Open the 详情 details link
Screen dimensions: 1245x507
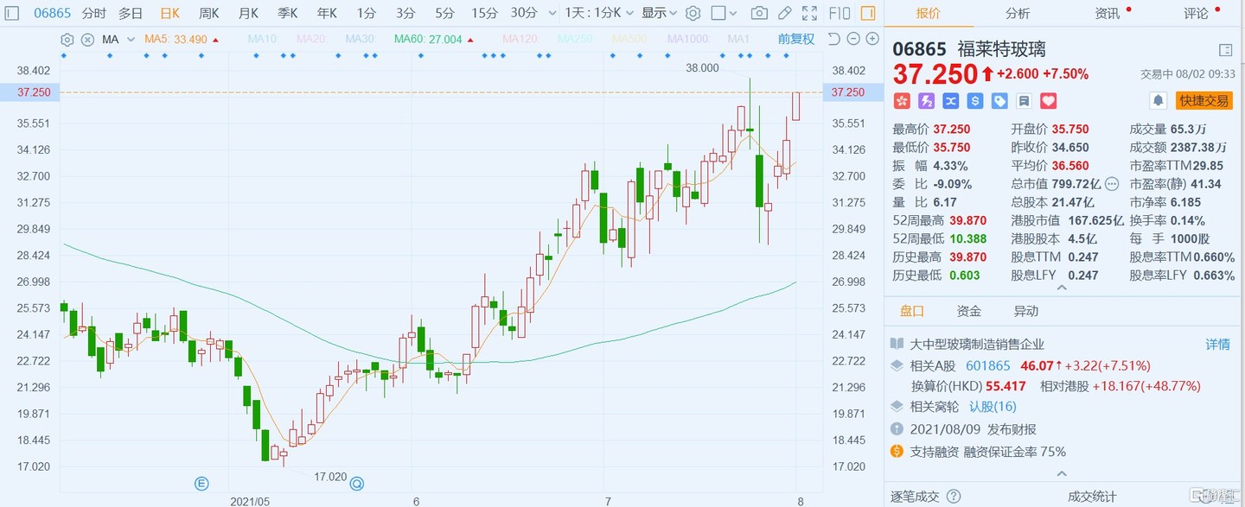pyautogui.click(x=1217, y=344)
